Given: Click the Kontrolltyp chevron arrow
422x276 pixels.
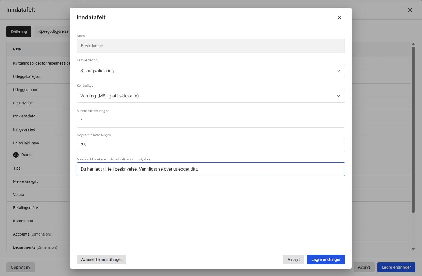Looking at the screenshot, I should 338,96.
